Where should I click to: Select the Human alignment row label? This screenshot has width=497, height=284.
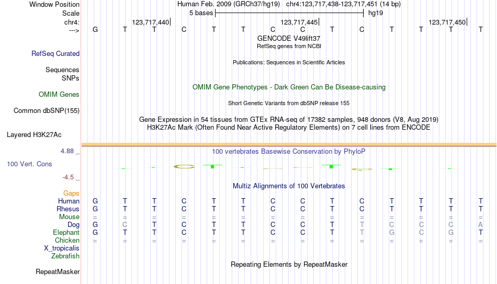pyautogui.click(x=69, y=201)
